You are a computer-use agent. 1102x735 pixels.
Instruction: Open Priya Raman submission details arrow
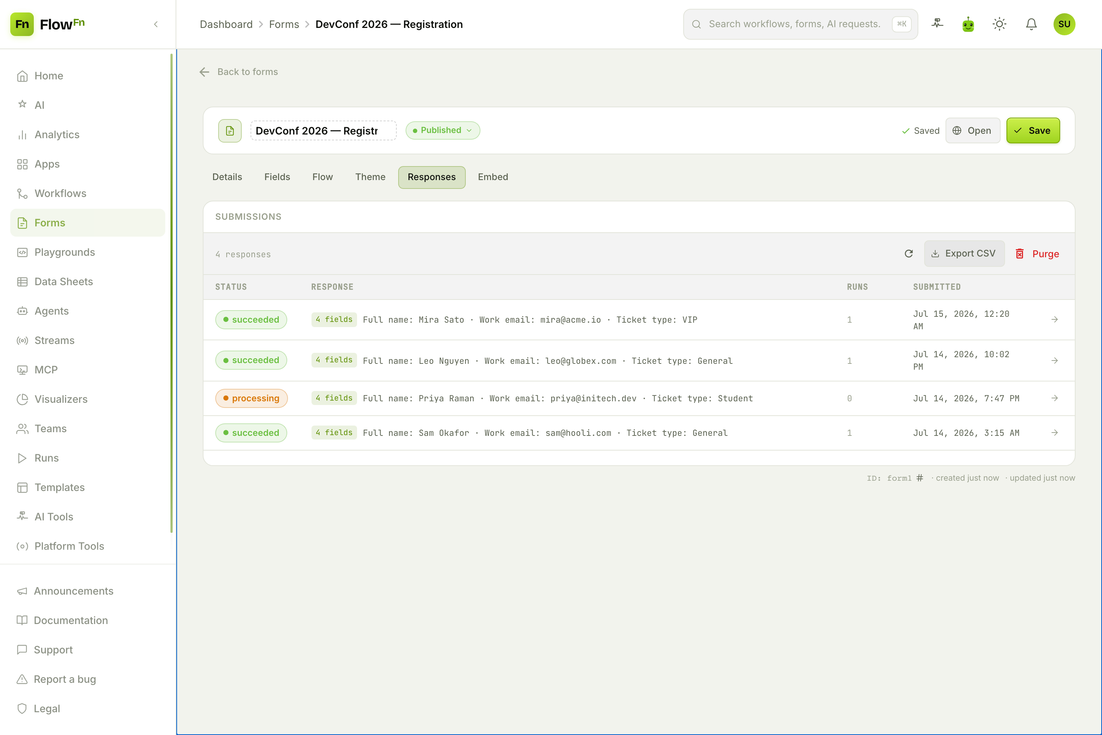tap(1054, 398)
